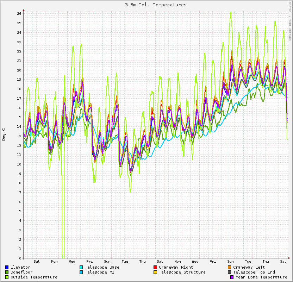The image size is (293, 282).
Task: Click the 26 tick on the y-axis
Action: [x=19, y=14]
